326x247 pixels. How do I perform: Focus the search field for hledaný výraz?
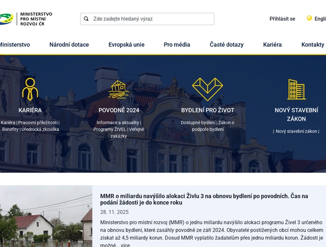click(151, 19)
